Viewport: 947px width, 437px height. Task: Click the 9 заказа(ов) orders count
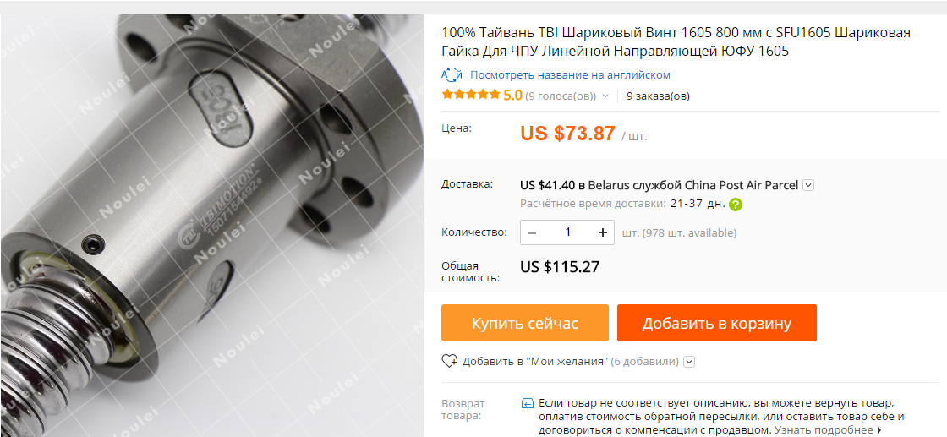point(659,96)
